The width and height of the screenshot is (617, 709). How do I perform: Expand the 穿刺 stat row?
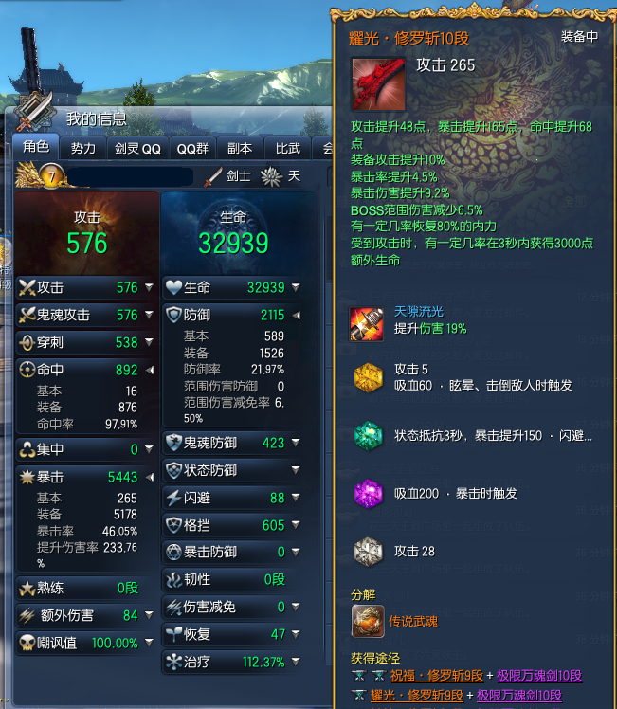coord(149,342)
